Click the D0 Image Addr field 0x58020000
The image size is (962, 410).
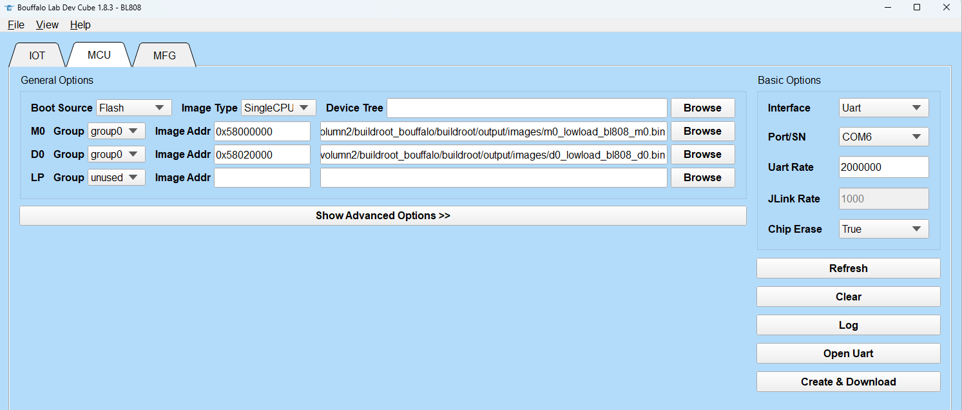click(262, 154)
